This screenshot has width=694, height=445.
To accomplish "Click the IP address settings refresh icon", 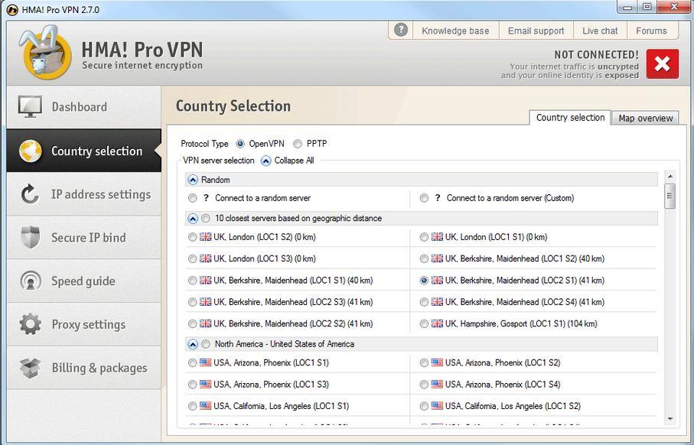I will coord(30,194).
